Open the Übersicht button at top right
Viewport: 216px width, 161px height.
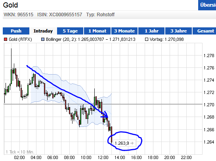click(x=207, y=5)
